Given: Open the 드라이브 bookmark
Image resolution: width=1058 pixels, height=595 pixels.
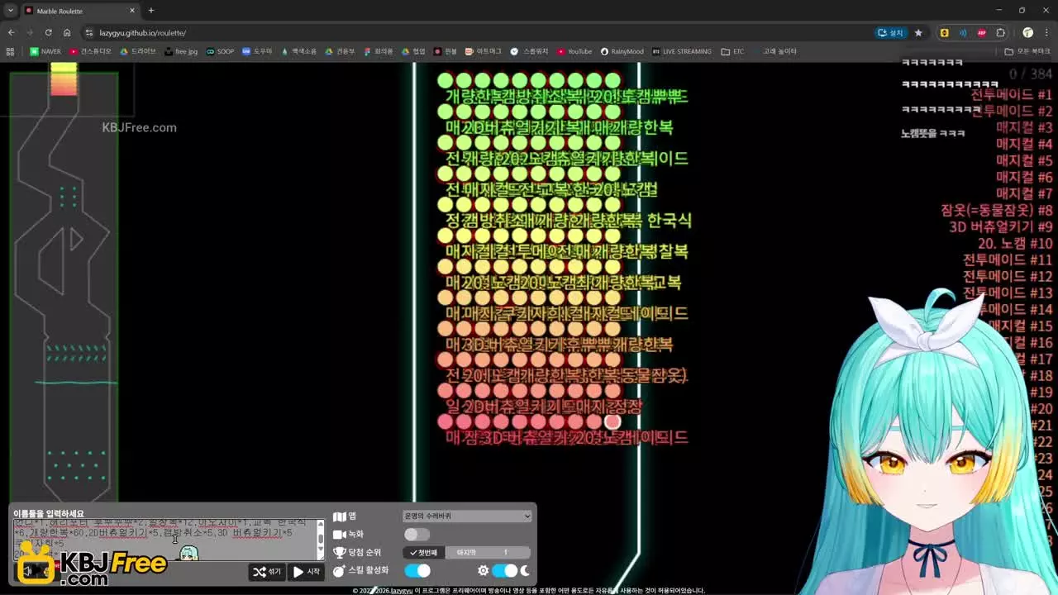Looking at the screenshot, I should [137, 51].
